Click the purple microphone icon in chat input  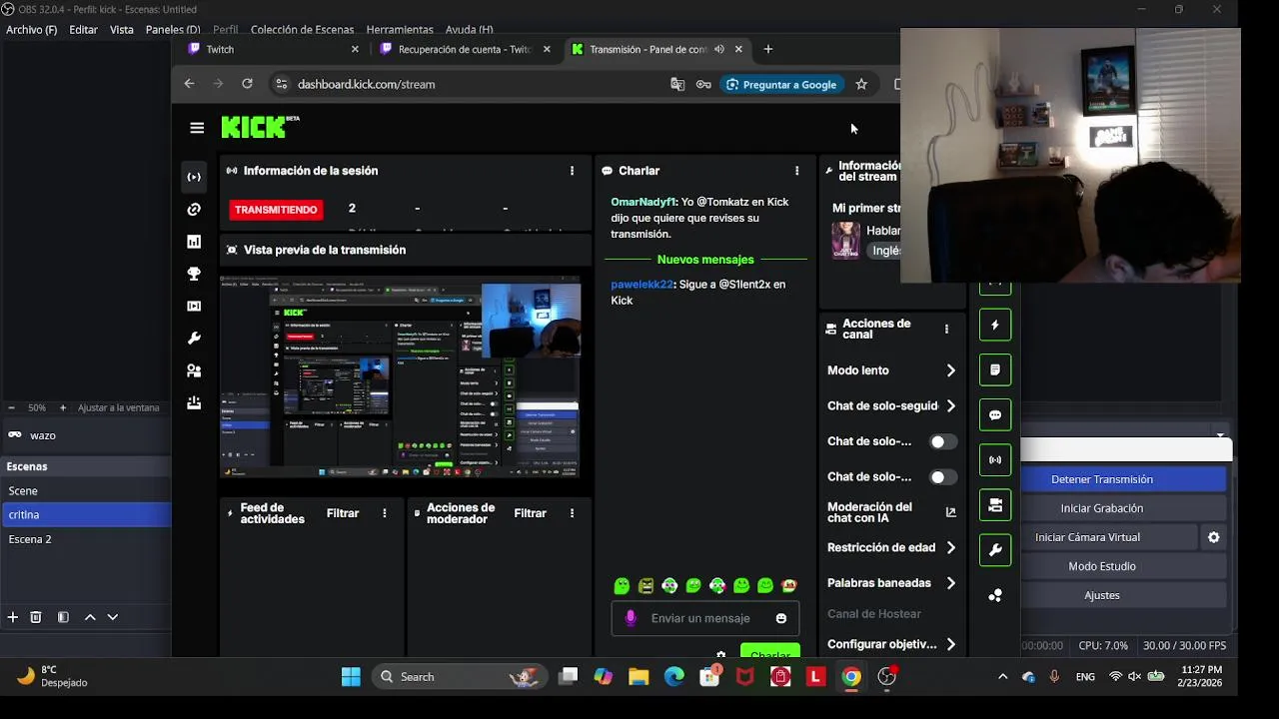(x=631, y=618)
